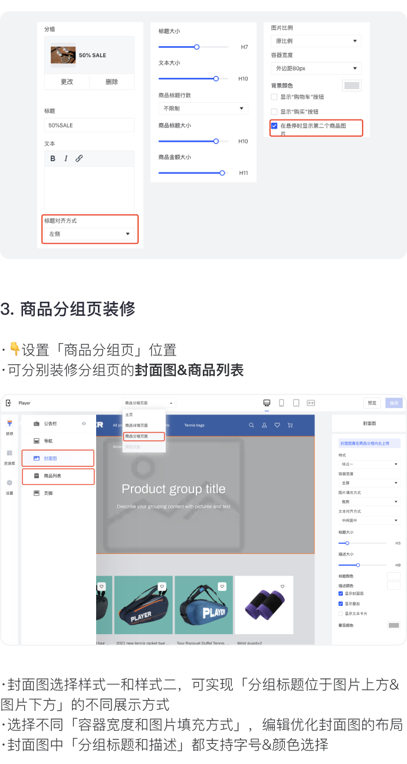
Task: Click the wishlist heart in store header
Action: pyautogui.click(x=277, y=425)
